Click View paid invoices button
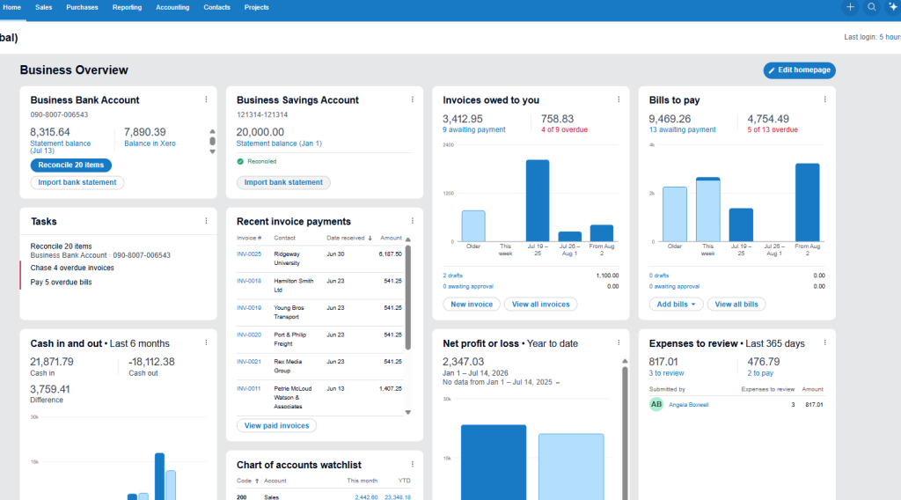 coord(276,426)
